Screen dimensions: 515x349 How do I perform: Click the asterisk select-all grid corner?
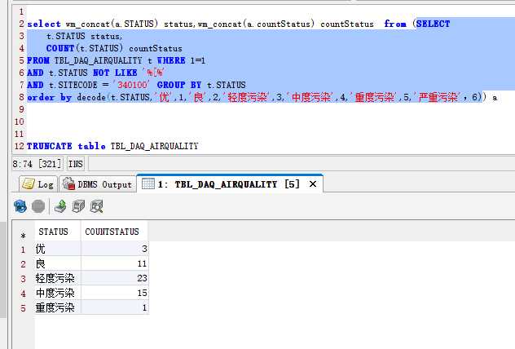(23, 236)
